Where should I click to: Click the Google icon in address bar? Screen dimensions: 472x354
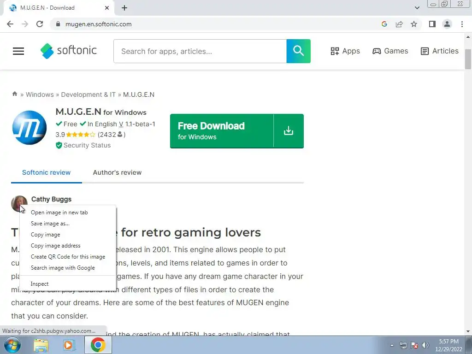[x=384, y=24]
